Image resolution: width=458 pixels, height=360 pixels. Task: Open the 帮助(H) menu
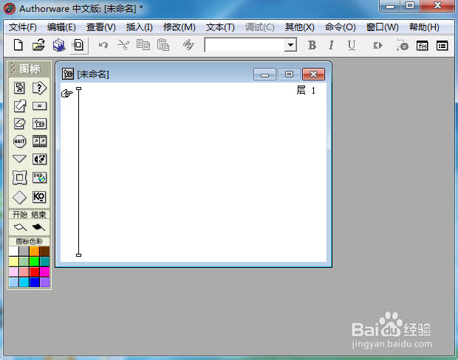click(424, 27)
